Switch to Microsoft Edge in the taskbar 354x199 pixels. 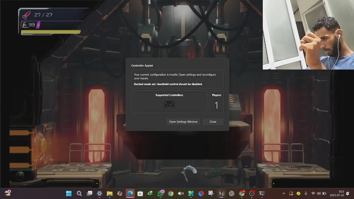130,193
